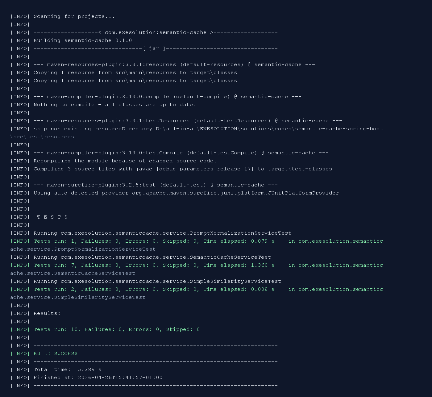432x397 pixels.
Task: Select the Tests run: 10 results summary
Action: [x=105, y=329]
